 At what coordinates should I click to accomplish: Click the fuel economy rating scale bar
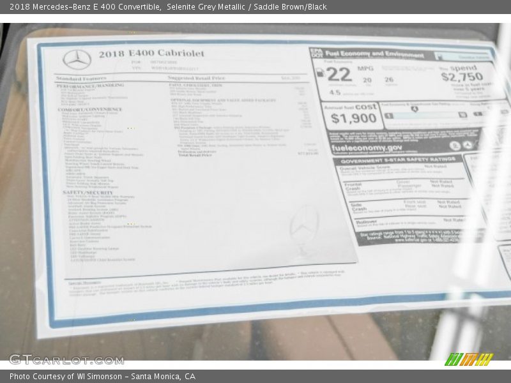[425, 115]
